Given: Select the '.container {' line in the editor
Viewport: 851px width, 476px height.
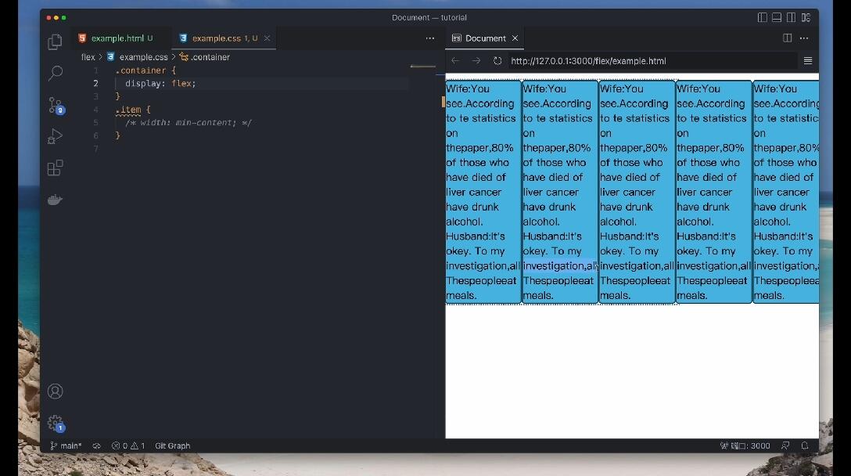Looking at the screenshot, I should (x=145, y=70).
